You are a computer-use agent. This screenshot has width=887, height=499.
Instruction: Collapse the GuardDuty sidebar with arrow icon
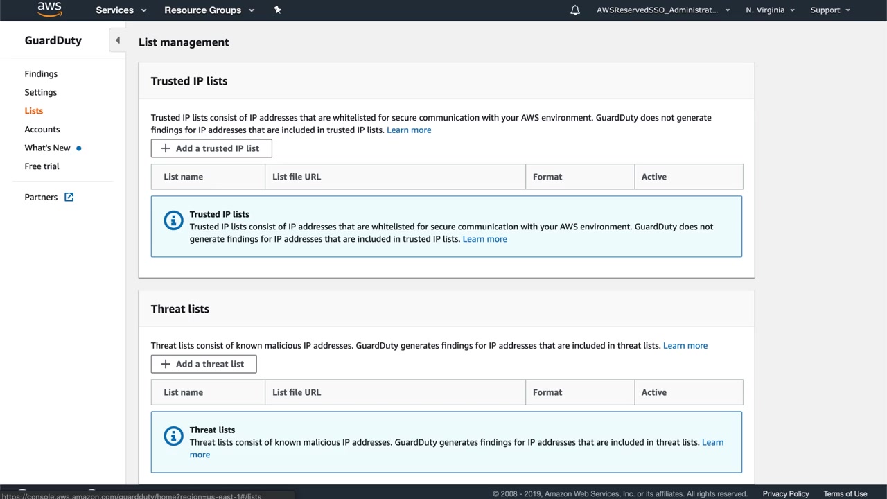117,40
